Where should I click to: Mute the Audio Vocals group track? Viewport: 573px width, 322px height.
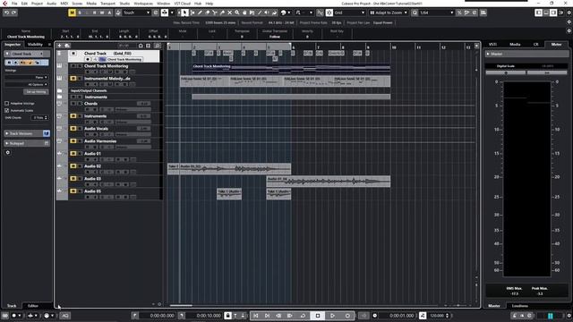[73, 129]
